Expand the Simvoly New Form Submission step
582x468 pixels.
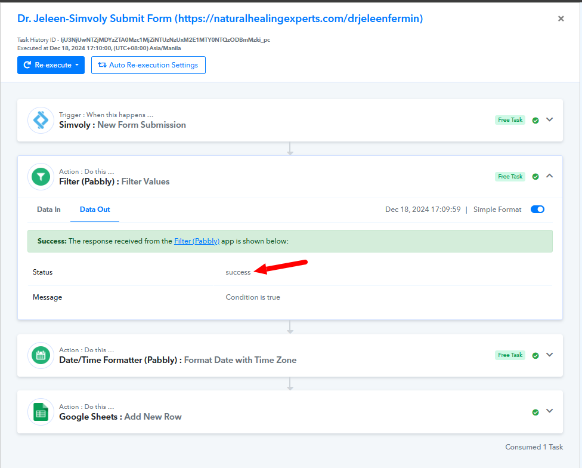coord(550,119)
